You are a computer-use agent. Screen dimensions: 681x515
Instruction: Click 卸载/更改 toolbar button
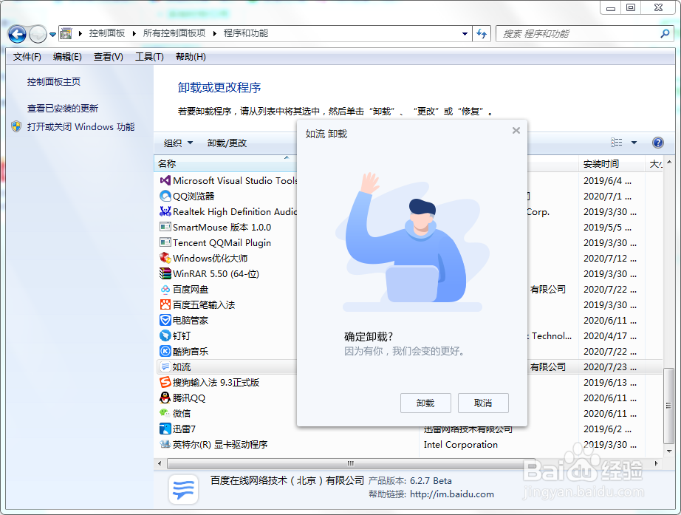tap(227, 143)
